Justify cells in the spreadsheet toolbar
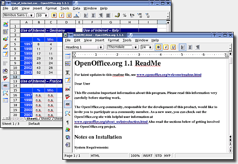 108,15
